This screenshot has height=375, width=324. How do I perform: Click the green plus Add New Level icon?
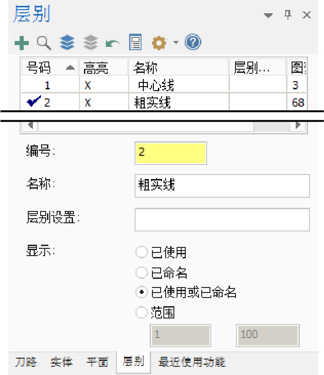20,43
